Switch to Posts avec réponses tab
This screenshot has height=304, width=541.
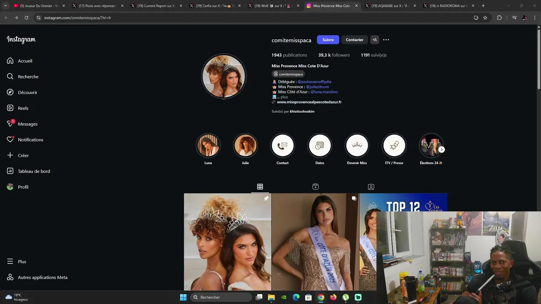pos(97,6)
